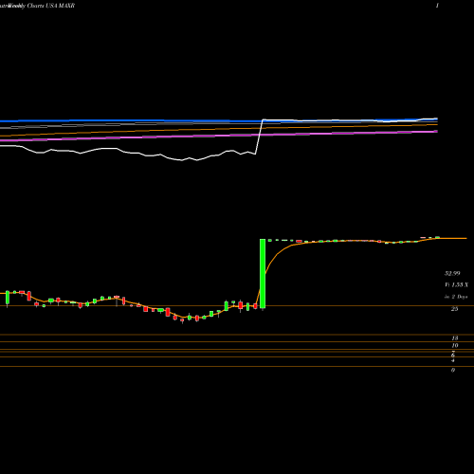Image resolution: width=474 pixels, height=474 pixels.
Task: Click the 18 price axis label
Action: click(x=455, y=338)
